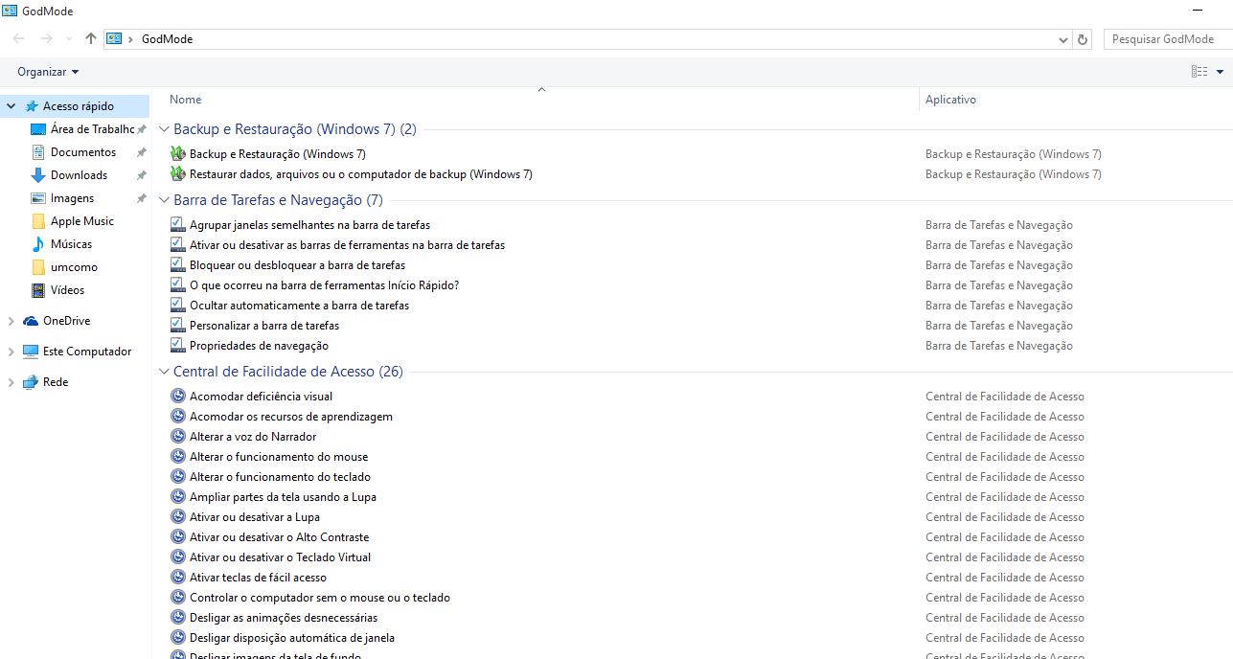Open Ocultar automaticamente a barra de tarefas
The image size is (1233, 659).
[x=299, y=306]
